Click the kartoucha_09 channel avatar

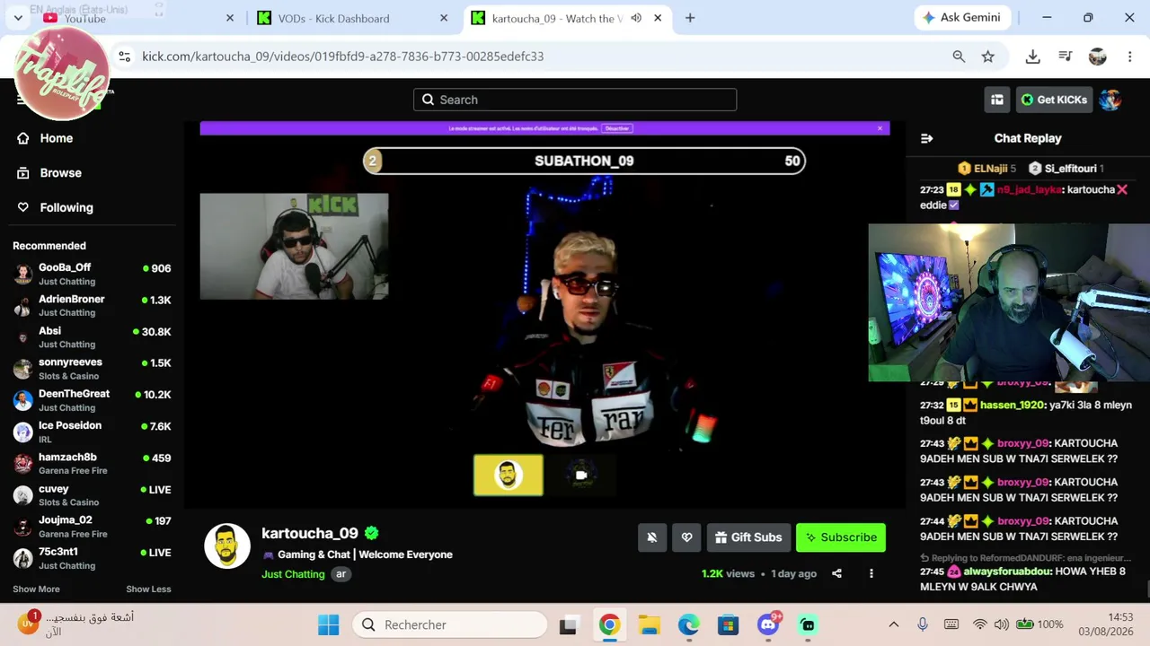point(227,546)
